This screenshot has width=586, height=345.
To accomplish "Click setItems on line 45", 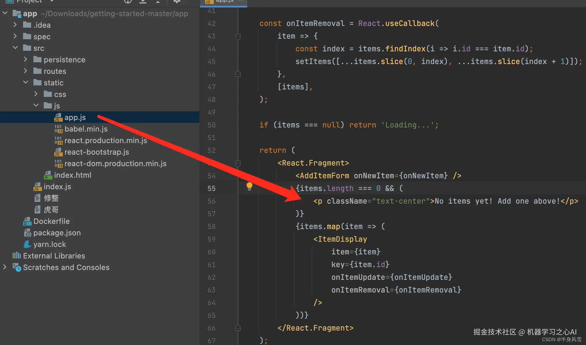I will coord(313,62).
